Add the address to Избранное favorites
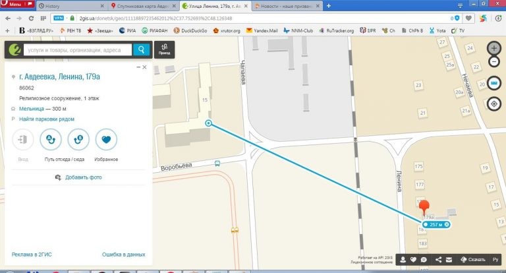The image size is (506, 273). (x=106, y=140)
